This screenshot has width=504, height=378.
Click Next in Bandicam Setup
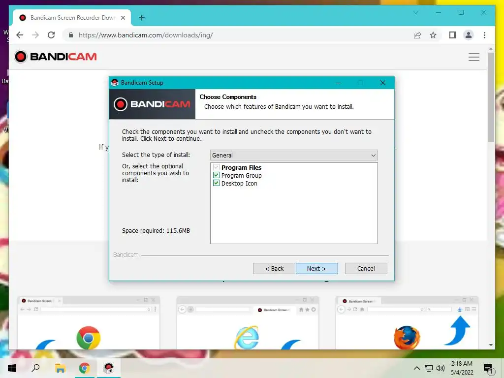(316, 268)
